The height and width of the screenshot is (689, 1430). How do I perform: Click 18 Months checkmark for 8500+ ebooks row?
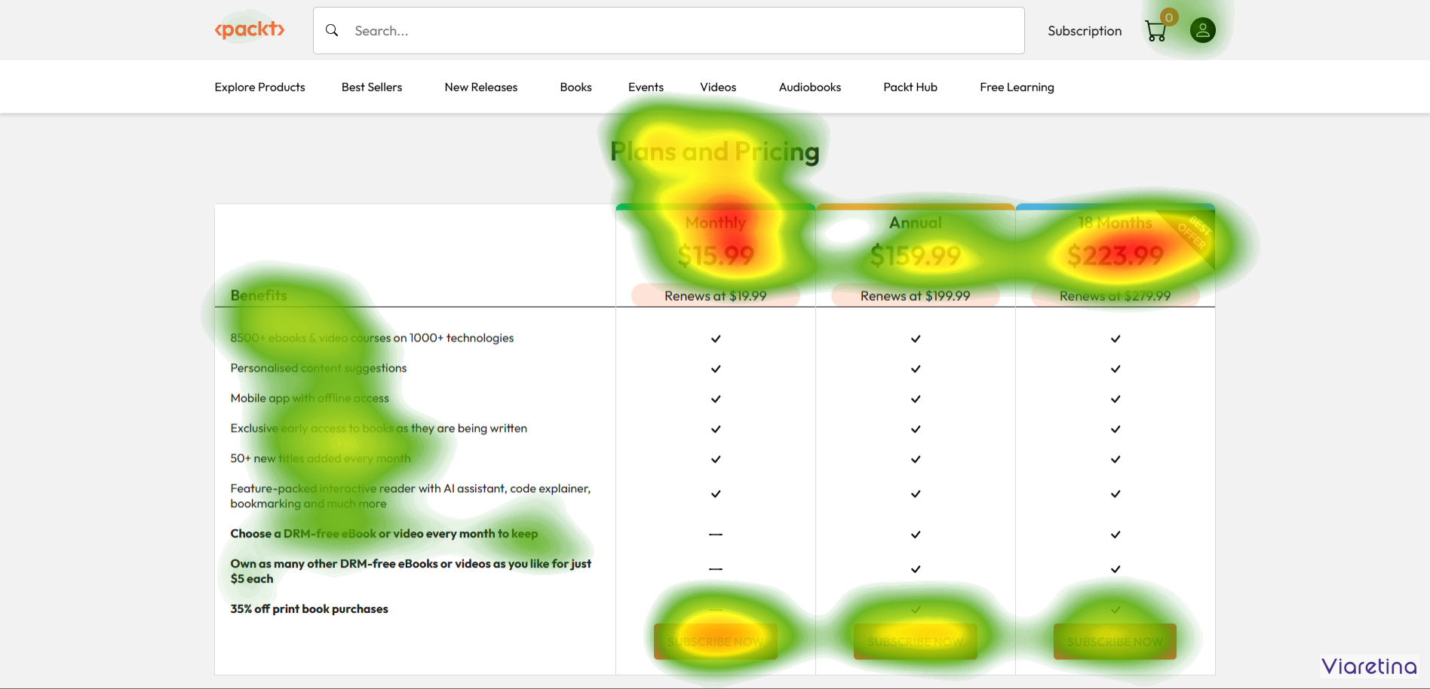pos(1115,338)
